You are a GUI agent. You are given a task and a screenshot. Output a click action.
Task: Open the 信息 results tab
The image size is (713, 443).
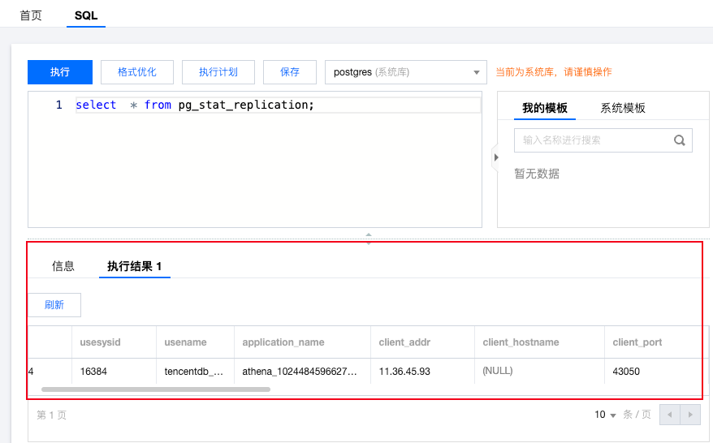(x=63, y=266)
